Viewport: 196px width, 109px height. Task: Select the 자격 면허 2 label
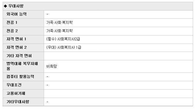point(17,48)
